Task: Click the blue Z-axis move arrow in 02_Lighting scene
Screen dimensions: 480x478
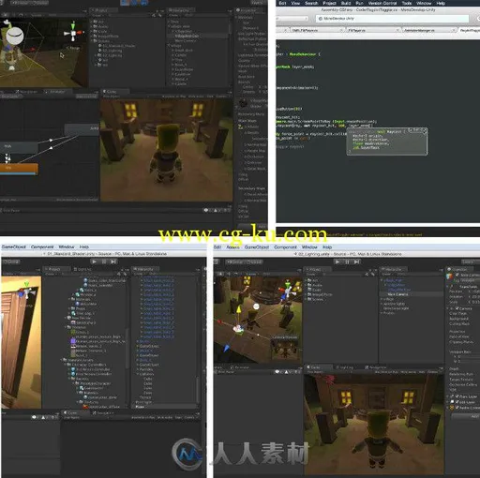Action: point(227,349)
